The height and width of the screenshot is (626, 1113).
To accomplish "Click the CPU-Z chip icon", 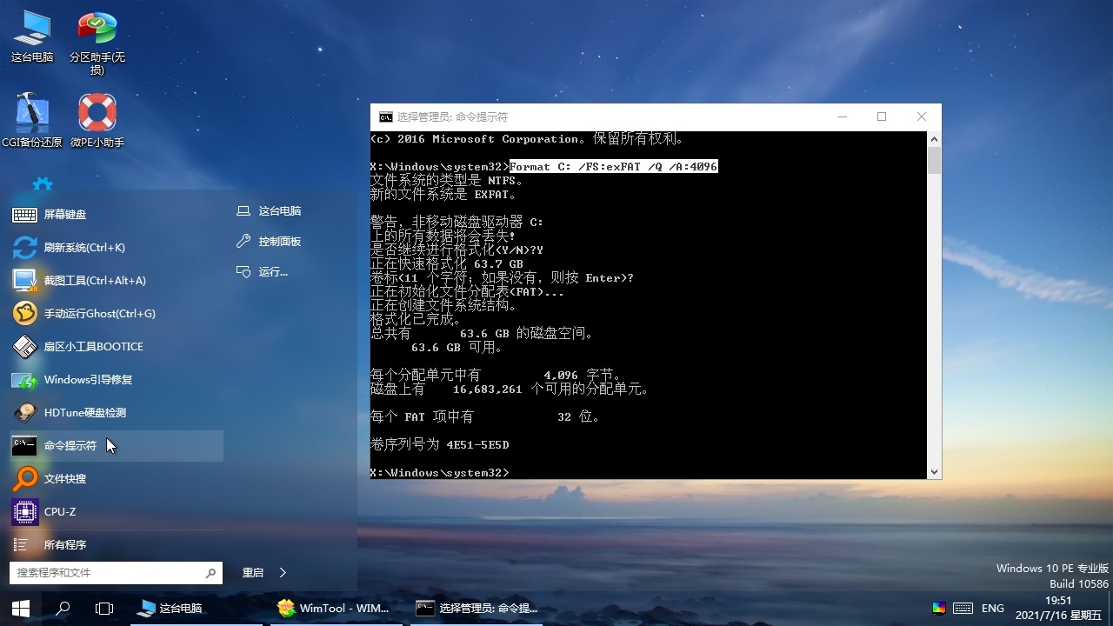I will (x=24, y=511).
